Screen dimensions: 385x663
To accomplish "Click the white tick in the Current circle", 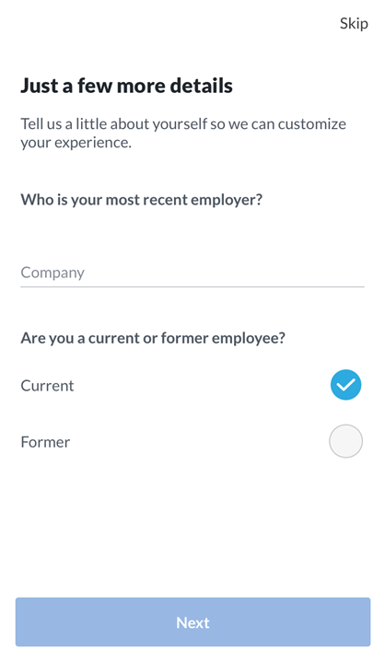I will [345, 385].
